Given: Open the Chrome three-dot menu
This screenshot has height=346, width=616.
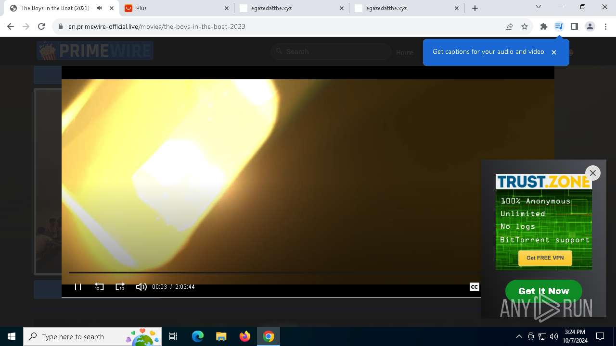Looking at the screenshot, I should 605,26.
